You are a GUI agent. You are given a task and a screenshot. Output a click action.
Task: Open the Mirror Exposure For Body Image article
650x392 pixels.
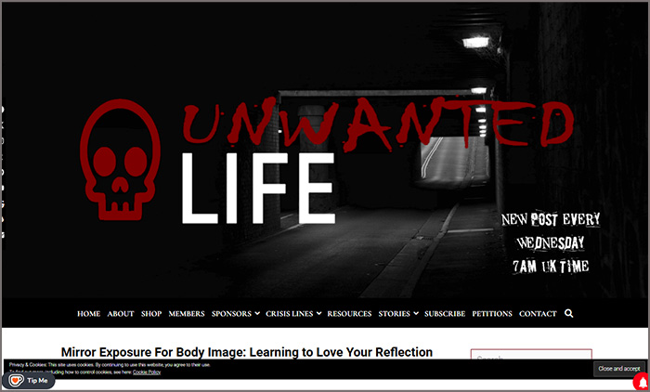(x=247, y=352)
